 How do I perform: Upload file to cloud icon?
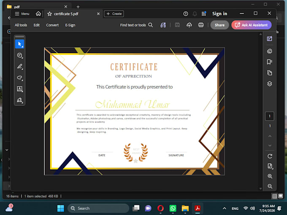pos(189,25)
